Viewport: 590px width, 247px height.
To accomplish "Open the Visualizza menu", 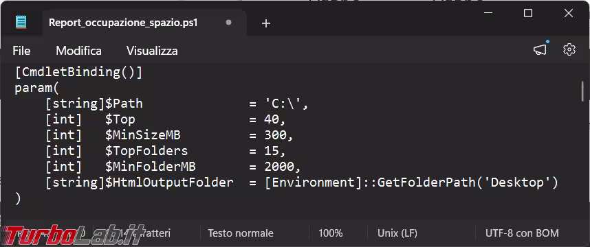I will (152, 51).
